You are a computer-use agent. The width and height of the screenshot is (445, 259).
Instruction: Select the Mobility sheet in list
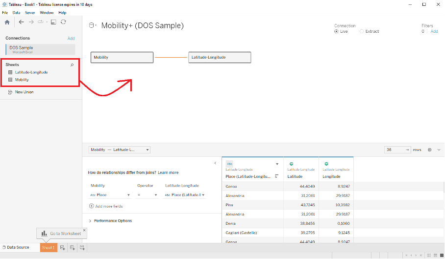22,80
